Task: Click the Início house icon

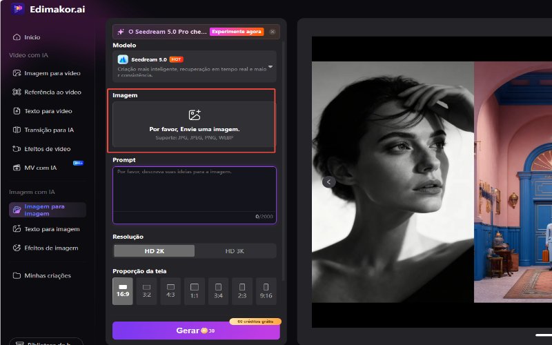Action: click(17, 37)
